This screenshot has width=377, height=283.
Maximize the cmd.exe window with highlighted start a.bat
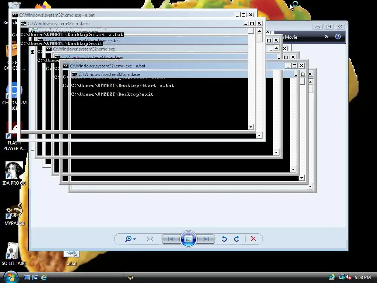[x=252, y=23]
